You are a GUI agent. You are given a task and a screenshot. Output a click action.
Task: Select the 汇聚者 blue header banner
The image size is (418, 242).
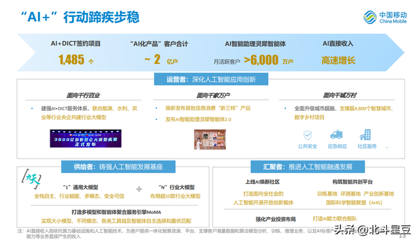(308, 166)
